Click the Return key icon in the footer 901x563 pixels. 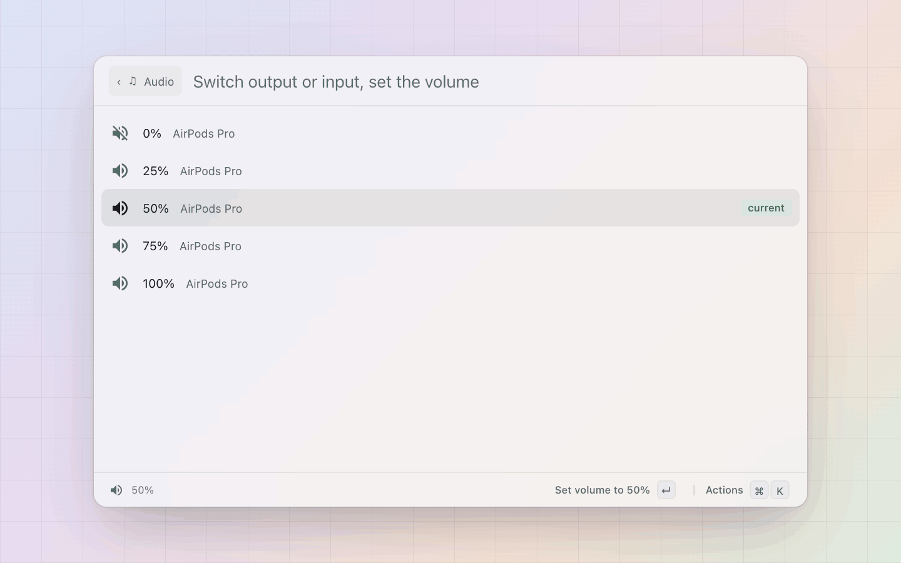point(666,490)
